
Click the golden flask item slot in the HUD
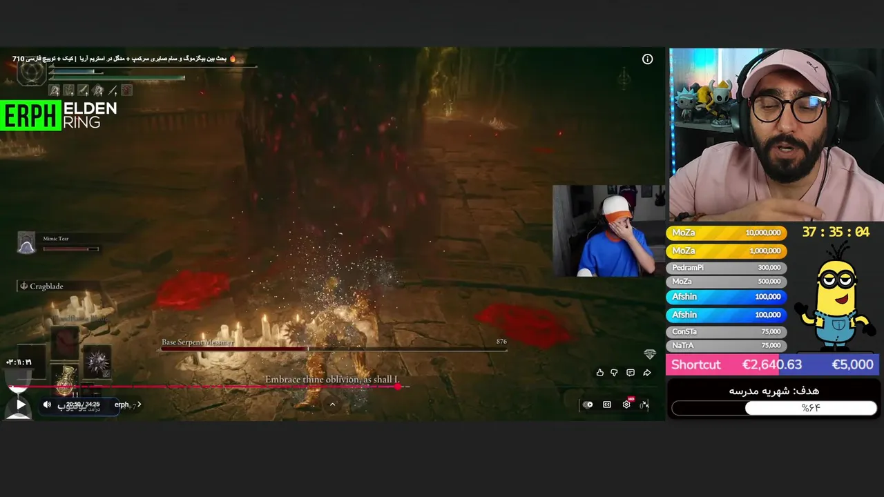(x=66, y=379)
